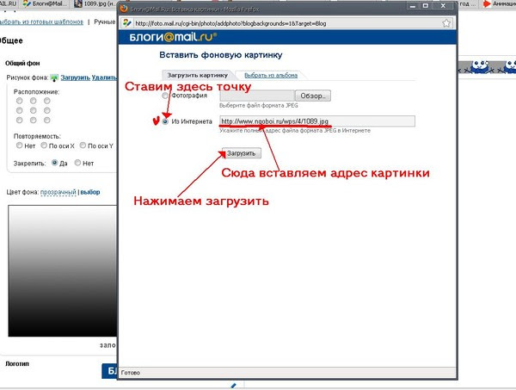Choose bottom-right position radio under Расположение
The image size is (516, 390).
[47, 121]
